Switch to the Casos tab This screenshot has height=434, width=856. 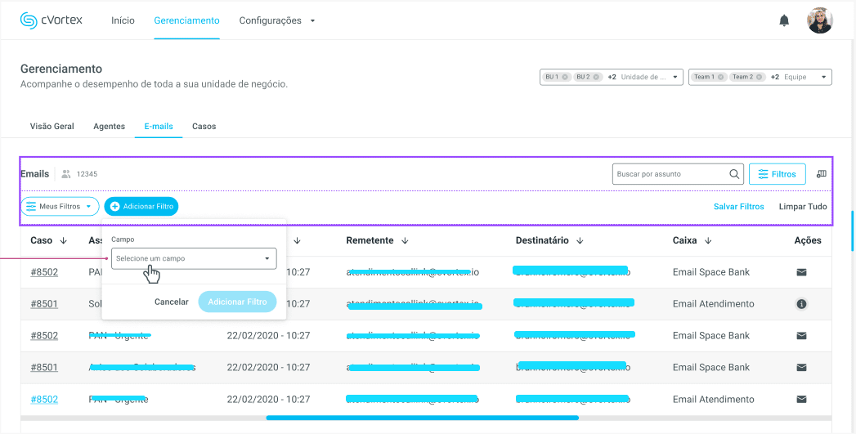point(204,127)
